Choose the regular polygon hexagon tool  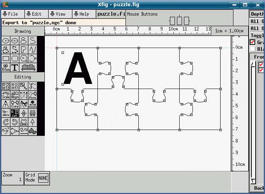pos(24,59)
